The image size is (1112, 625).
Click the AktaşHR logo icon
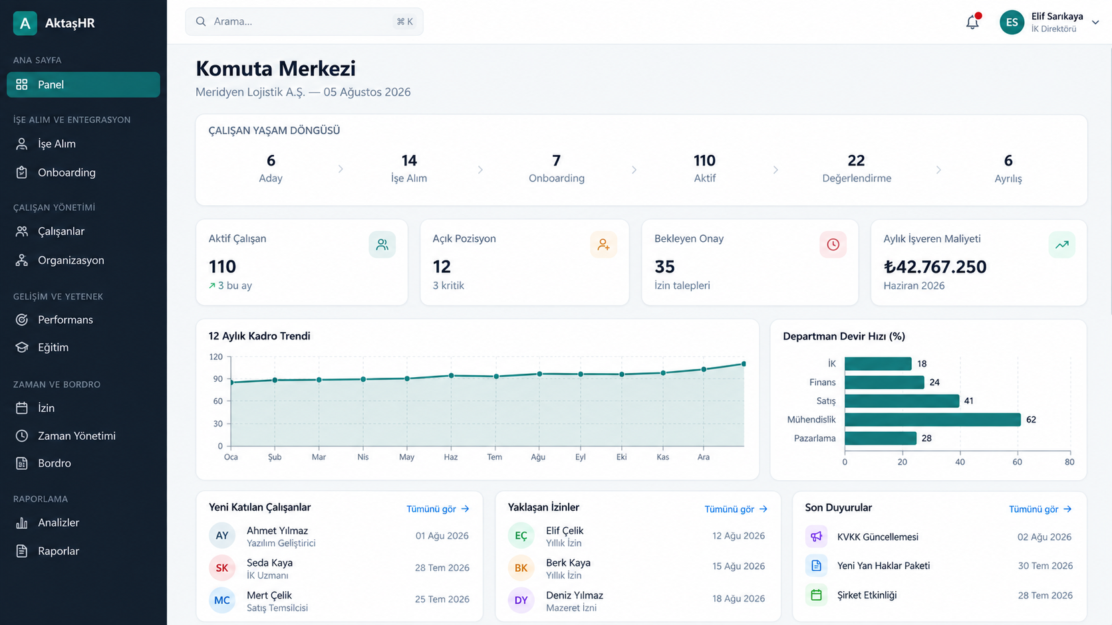[25, 23]
